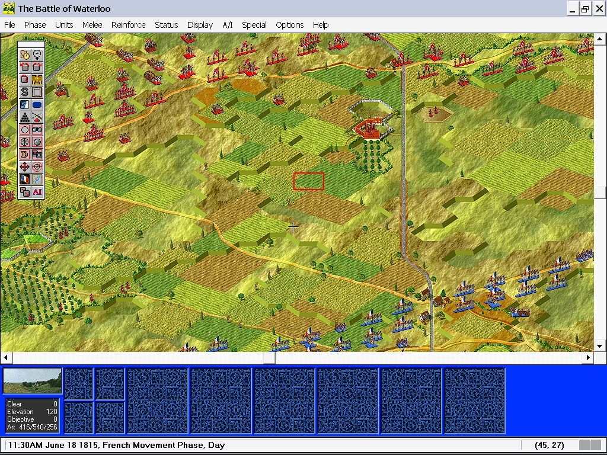Click the blue oval toolbar icon
The height and width of the screenshot is (455, 607).
37,105
